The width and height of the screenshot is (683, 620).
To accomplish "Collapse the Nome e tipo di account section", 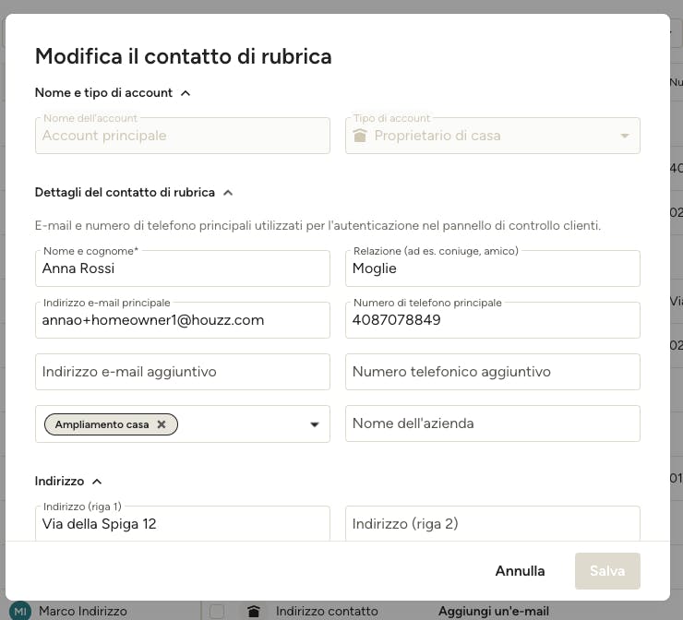I will pos(186,93).
